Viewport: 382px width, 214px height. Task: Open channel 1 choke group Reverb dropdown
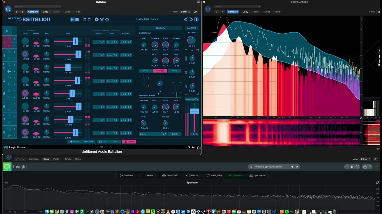[113, 42]
